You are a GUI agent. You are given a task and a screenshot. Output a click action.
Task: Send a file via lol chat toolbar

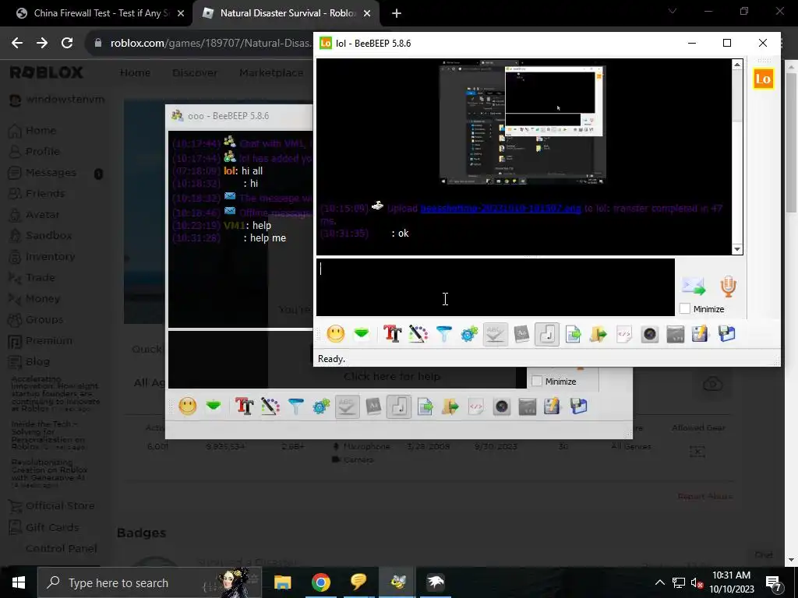[x=574, y=334]
